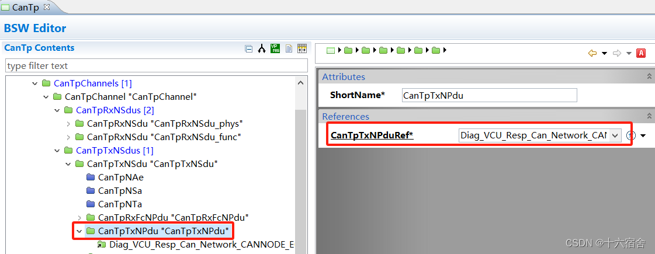The width and height of the screenshot is (655, 254).
Task: Click the folder icon of CanTpTxNPdu row
Action: [91, 231]
